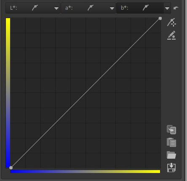Screen dimensions: 187x181
Task: Open the b* curve type dropdown arrow
Action: (167, 8)
